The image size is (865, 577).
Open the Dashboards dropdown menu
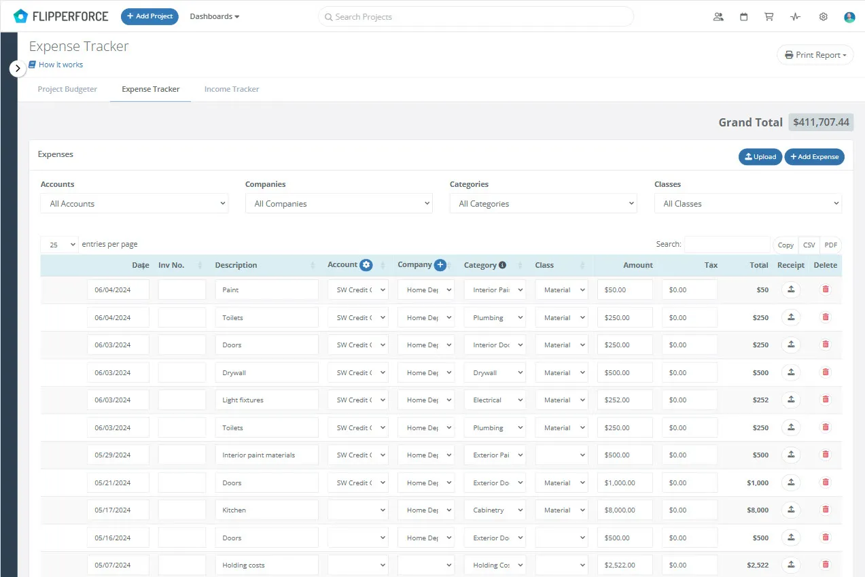pyautogui.click(x=215, y=16)
